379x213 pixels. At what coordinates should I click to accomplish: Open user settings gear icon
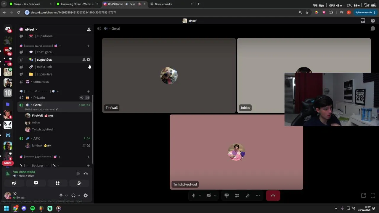[86, 196]
